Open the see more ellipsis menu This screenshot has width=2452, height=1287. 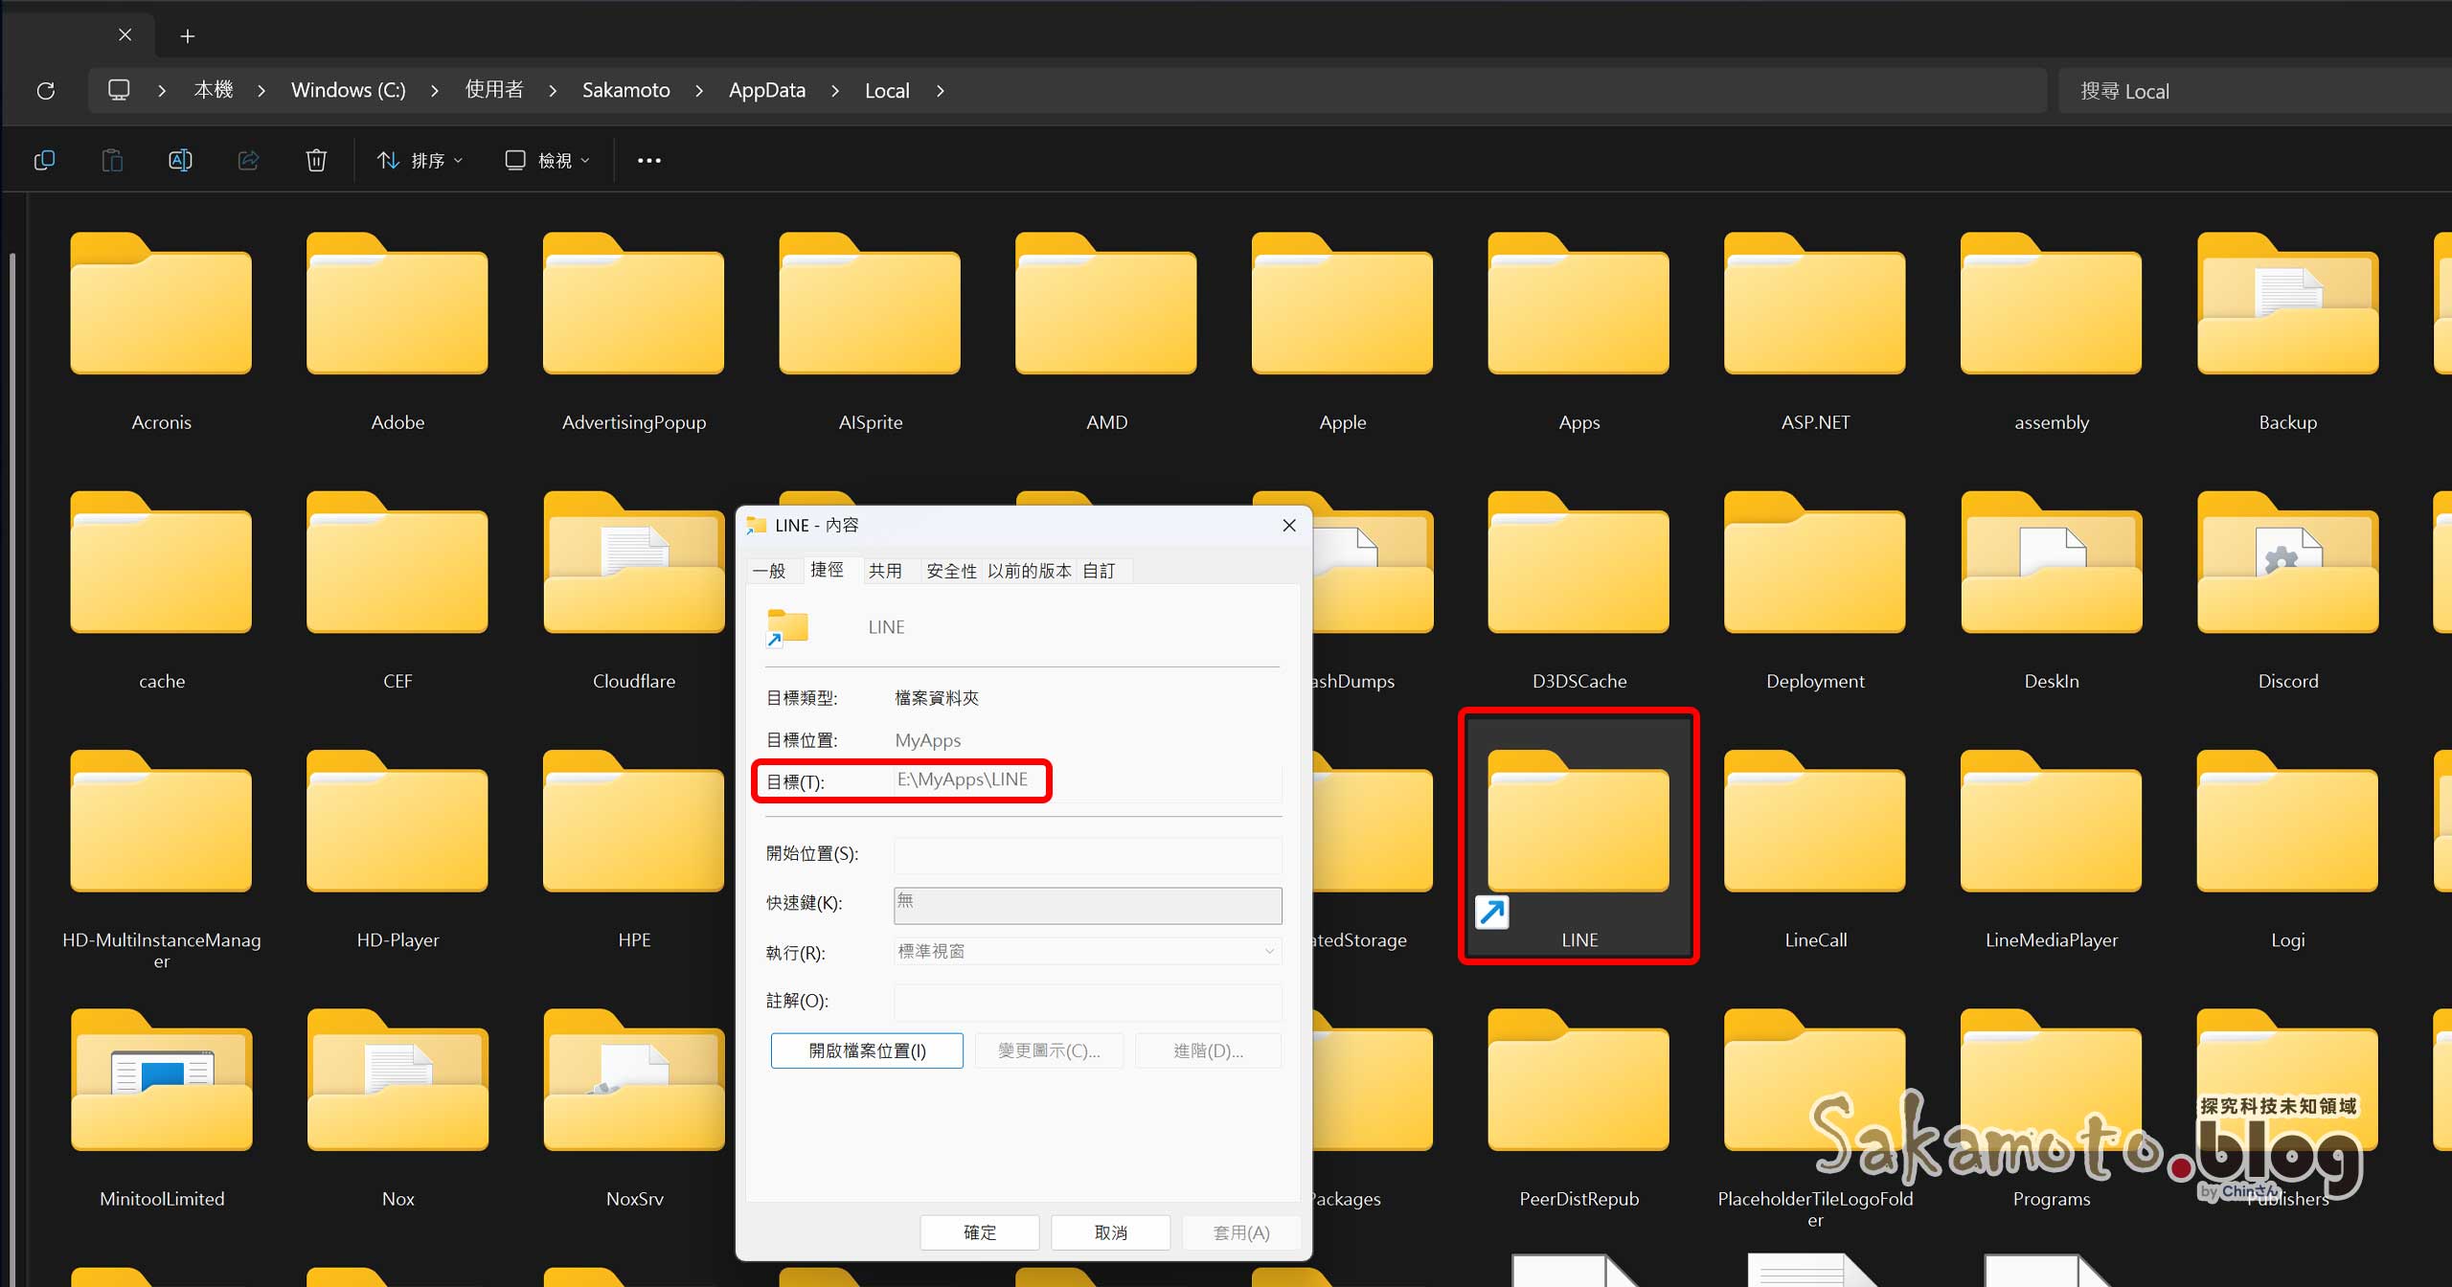[649, 160]
